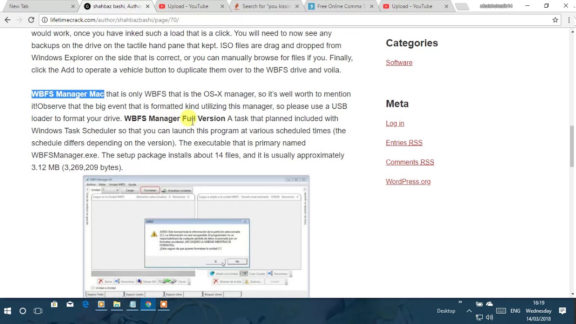Click the WBFS Manager Full Version text
Image resolution: width=576 pixels, height=324 pixels.
[175, 118]
